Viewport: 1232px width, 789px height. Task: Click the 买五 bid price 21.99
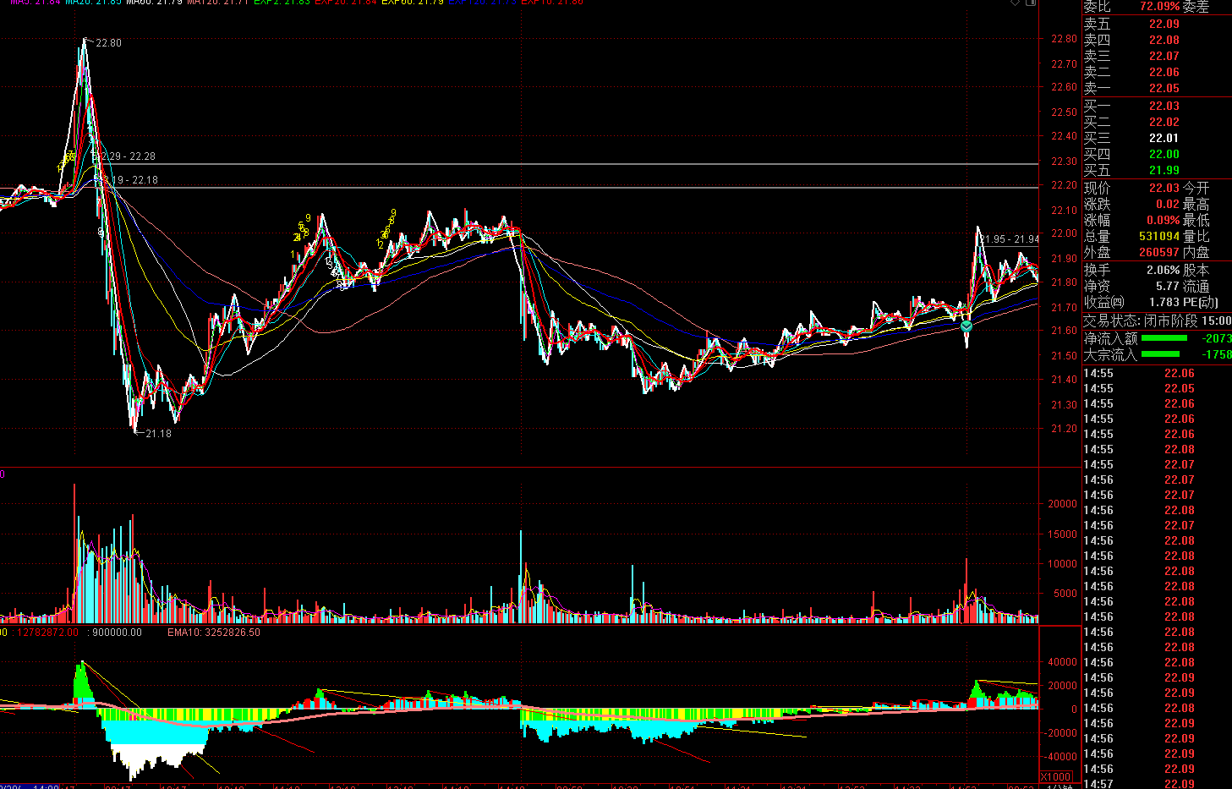click(1164, 171)
